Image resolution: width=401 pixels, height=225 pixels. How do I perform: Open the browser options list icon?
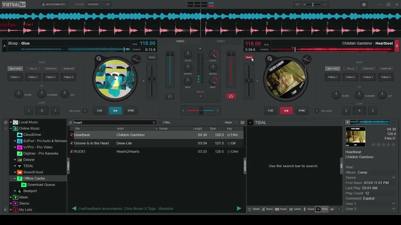pyautogui.click(x=242, y=122)
